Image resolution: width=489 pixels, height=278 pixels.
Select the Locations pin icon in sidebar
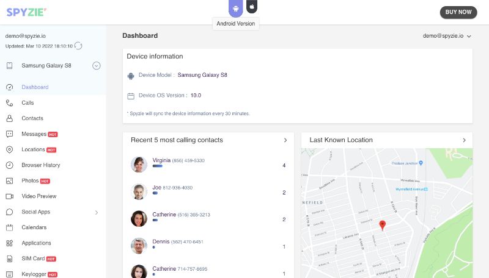tap(9, 149)
